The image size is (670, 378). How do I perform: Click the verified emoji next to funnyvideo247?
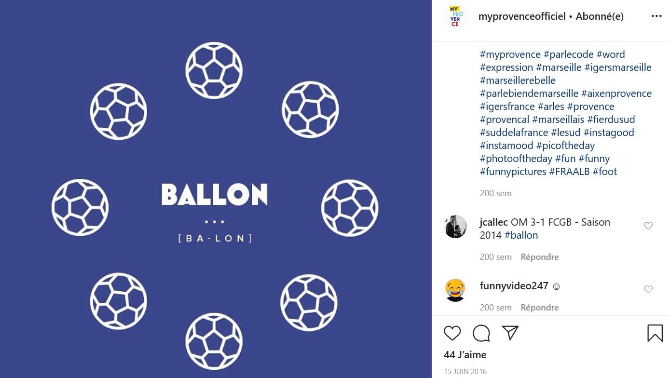[x=556, y=286]
